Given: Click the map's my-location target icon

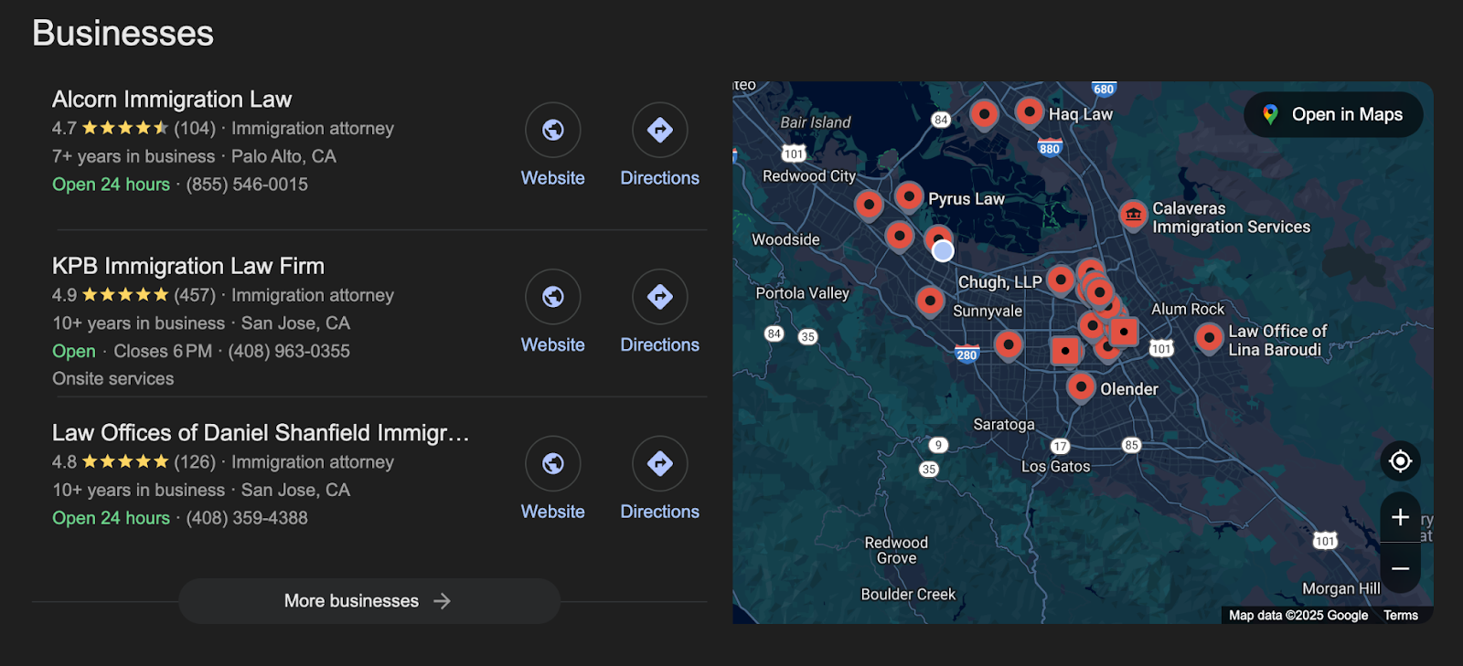Looking at the screenshot, I should [x=1399, y=461].
